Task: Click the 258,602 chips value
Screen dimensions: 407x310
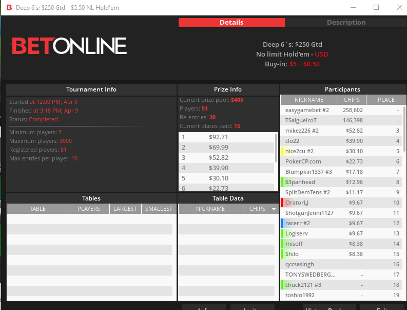Action: (x=353, y=110)
